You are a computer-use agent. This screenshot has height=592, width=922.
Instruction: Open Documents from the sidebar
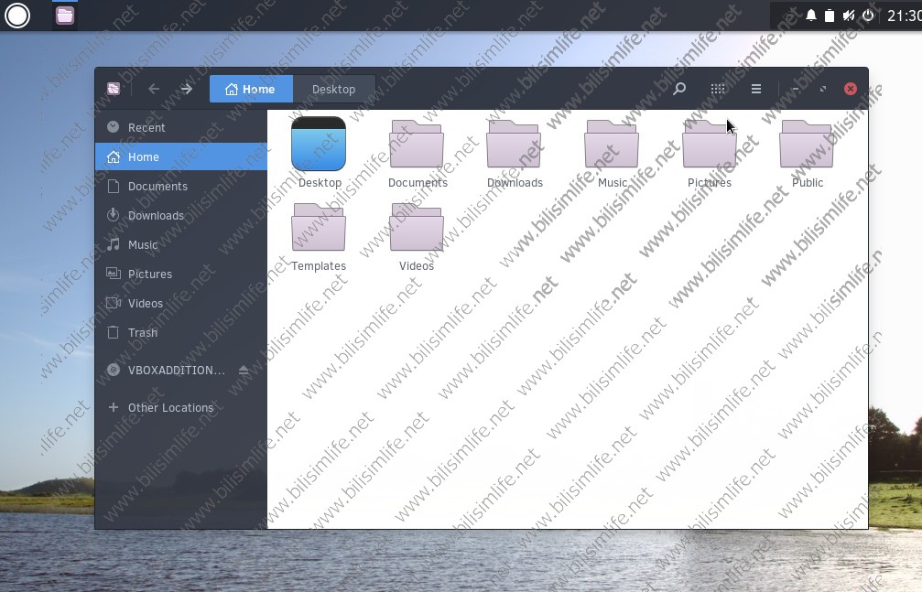pos(181,187)
